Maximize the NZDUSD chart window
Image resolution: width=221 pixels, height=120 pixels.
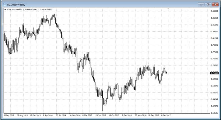(x=208, y=5)
